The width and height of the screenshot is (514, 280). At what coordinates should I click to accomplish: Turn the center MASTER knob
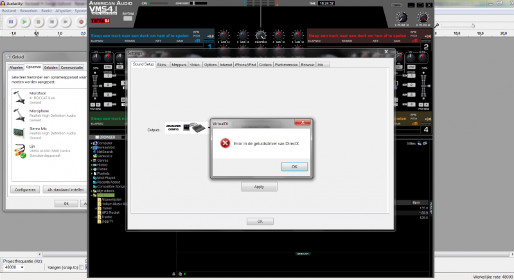[261, 35]
